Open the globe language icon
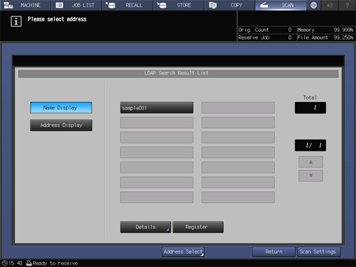356x267 pixels. (x=313, y=5)
